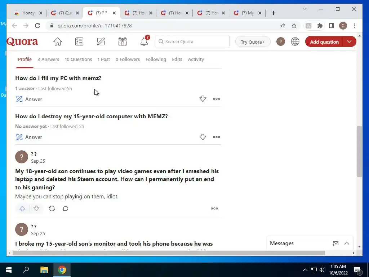Close the '(7) ? ?' browser tab
Viewport: 369px width, 277px height.
(114, 13)
